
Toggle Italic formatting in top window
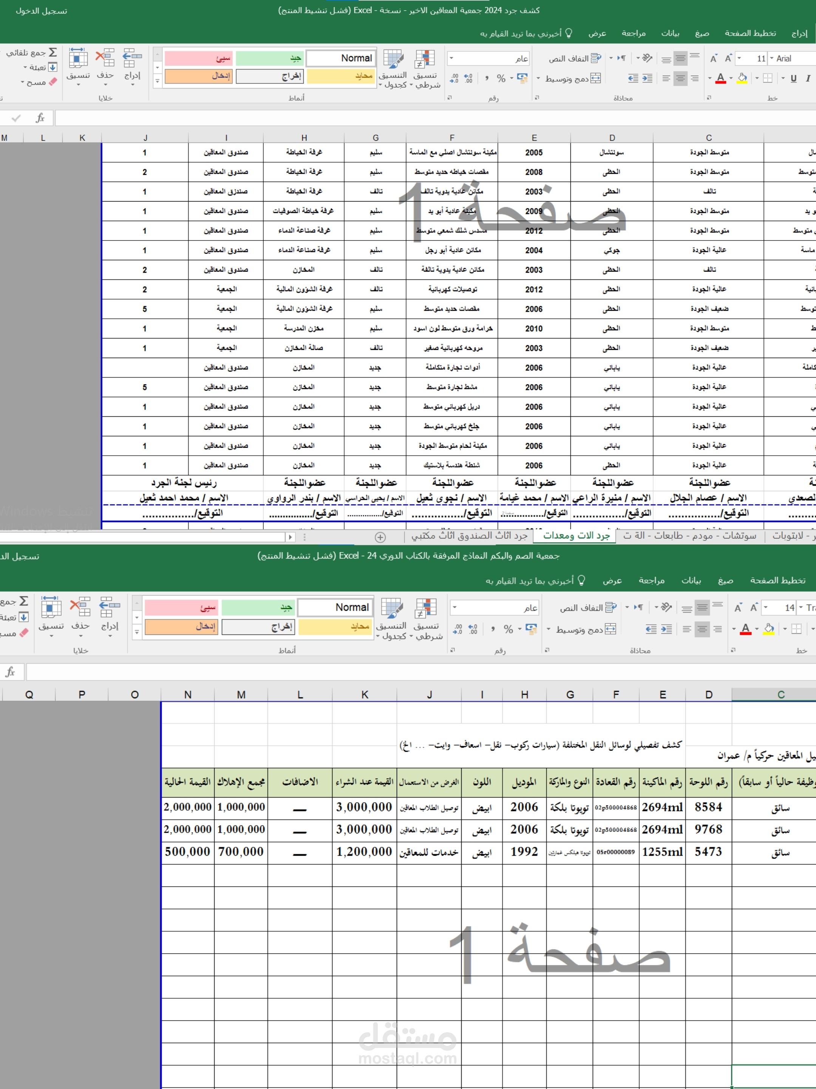808,78
